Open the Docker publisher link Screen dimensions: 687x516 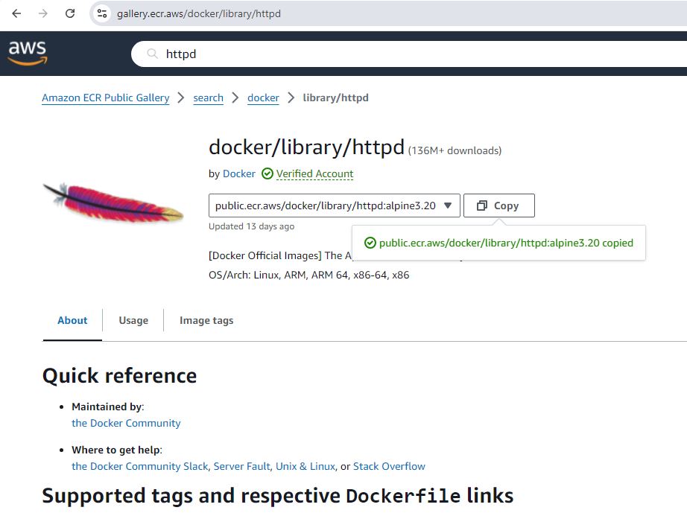click(x=238, y=173)
